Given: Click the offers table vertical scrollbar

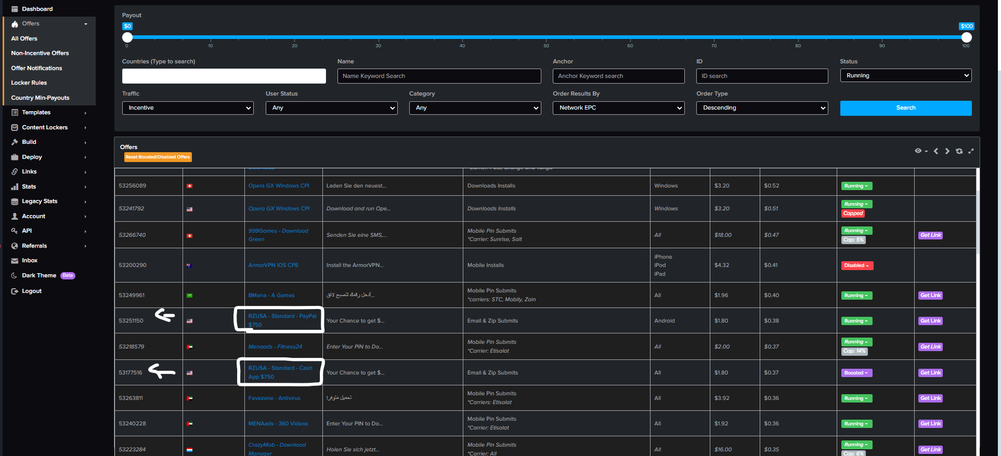Looking at the screenshot, I should pos(978,223).
